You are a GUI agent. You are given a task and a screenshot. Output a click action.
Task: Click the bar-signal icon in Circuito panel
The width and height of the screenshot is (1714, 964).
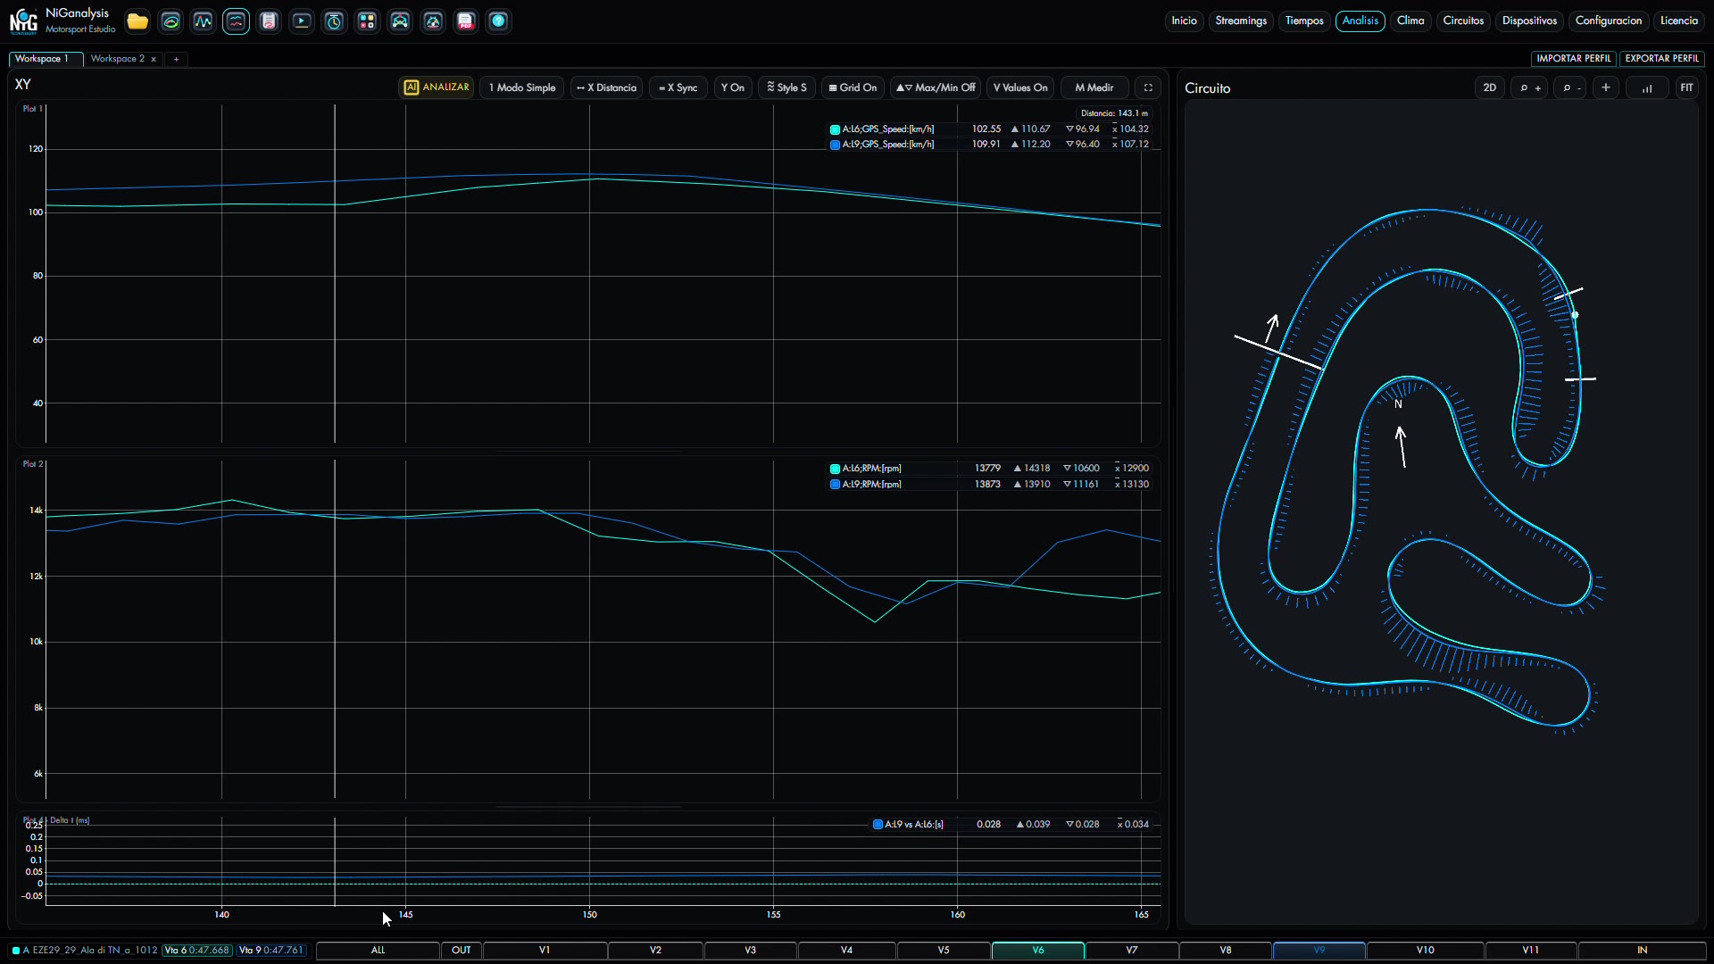coord(1647,87)
